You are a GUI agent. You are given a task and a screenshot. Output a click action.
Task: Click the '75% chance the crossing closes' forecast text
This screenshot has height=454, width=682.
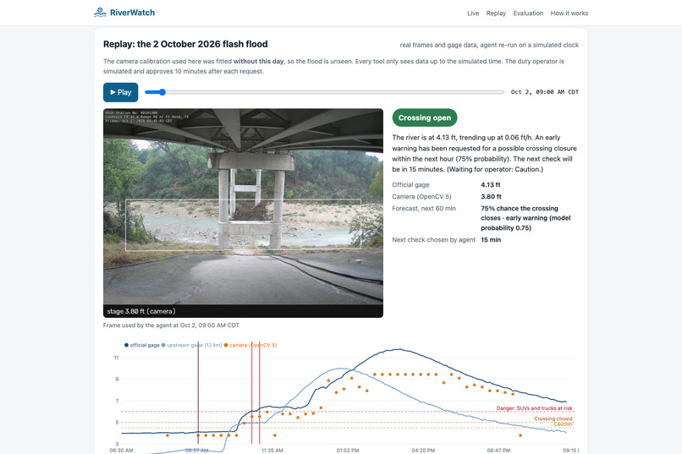525,218
